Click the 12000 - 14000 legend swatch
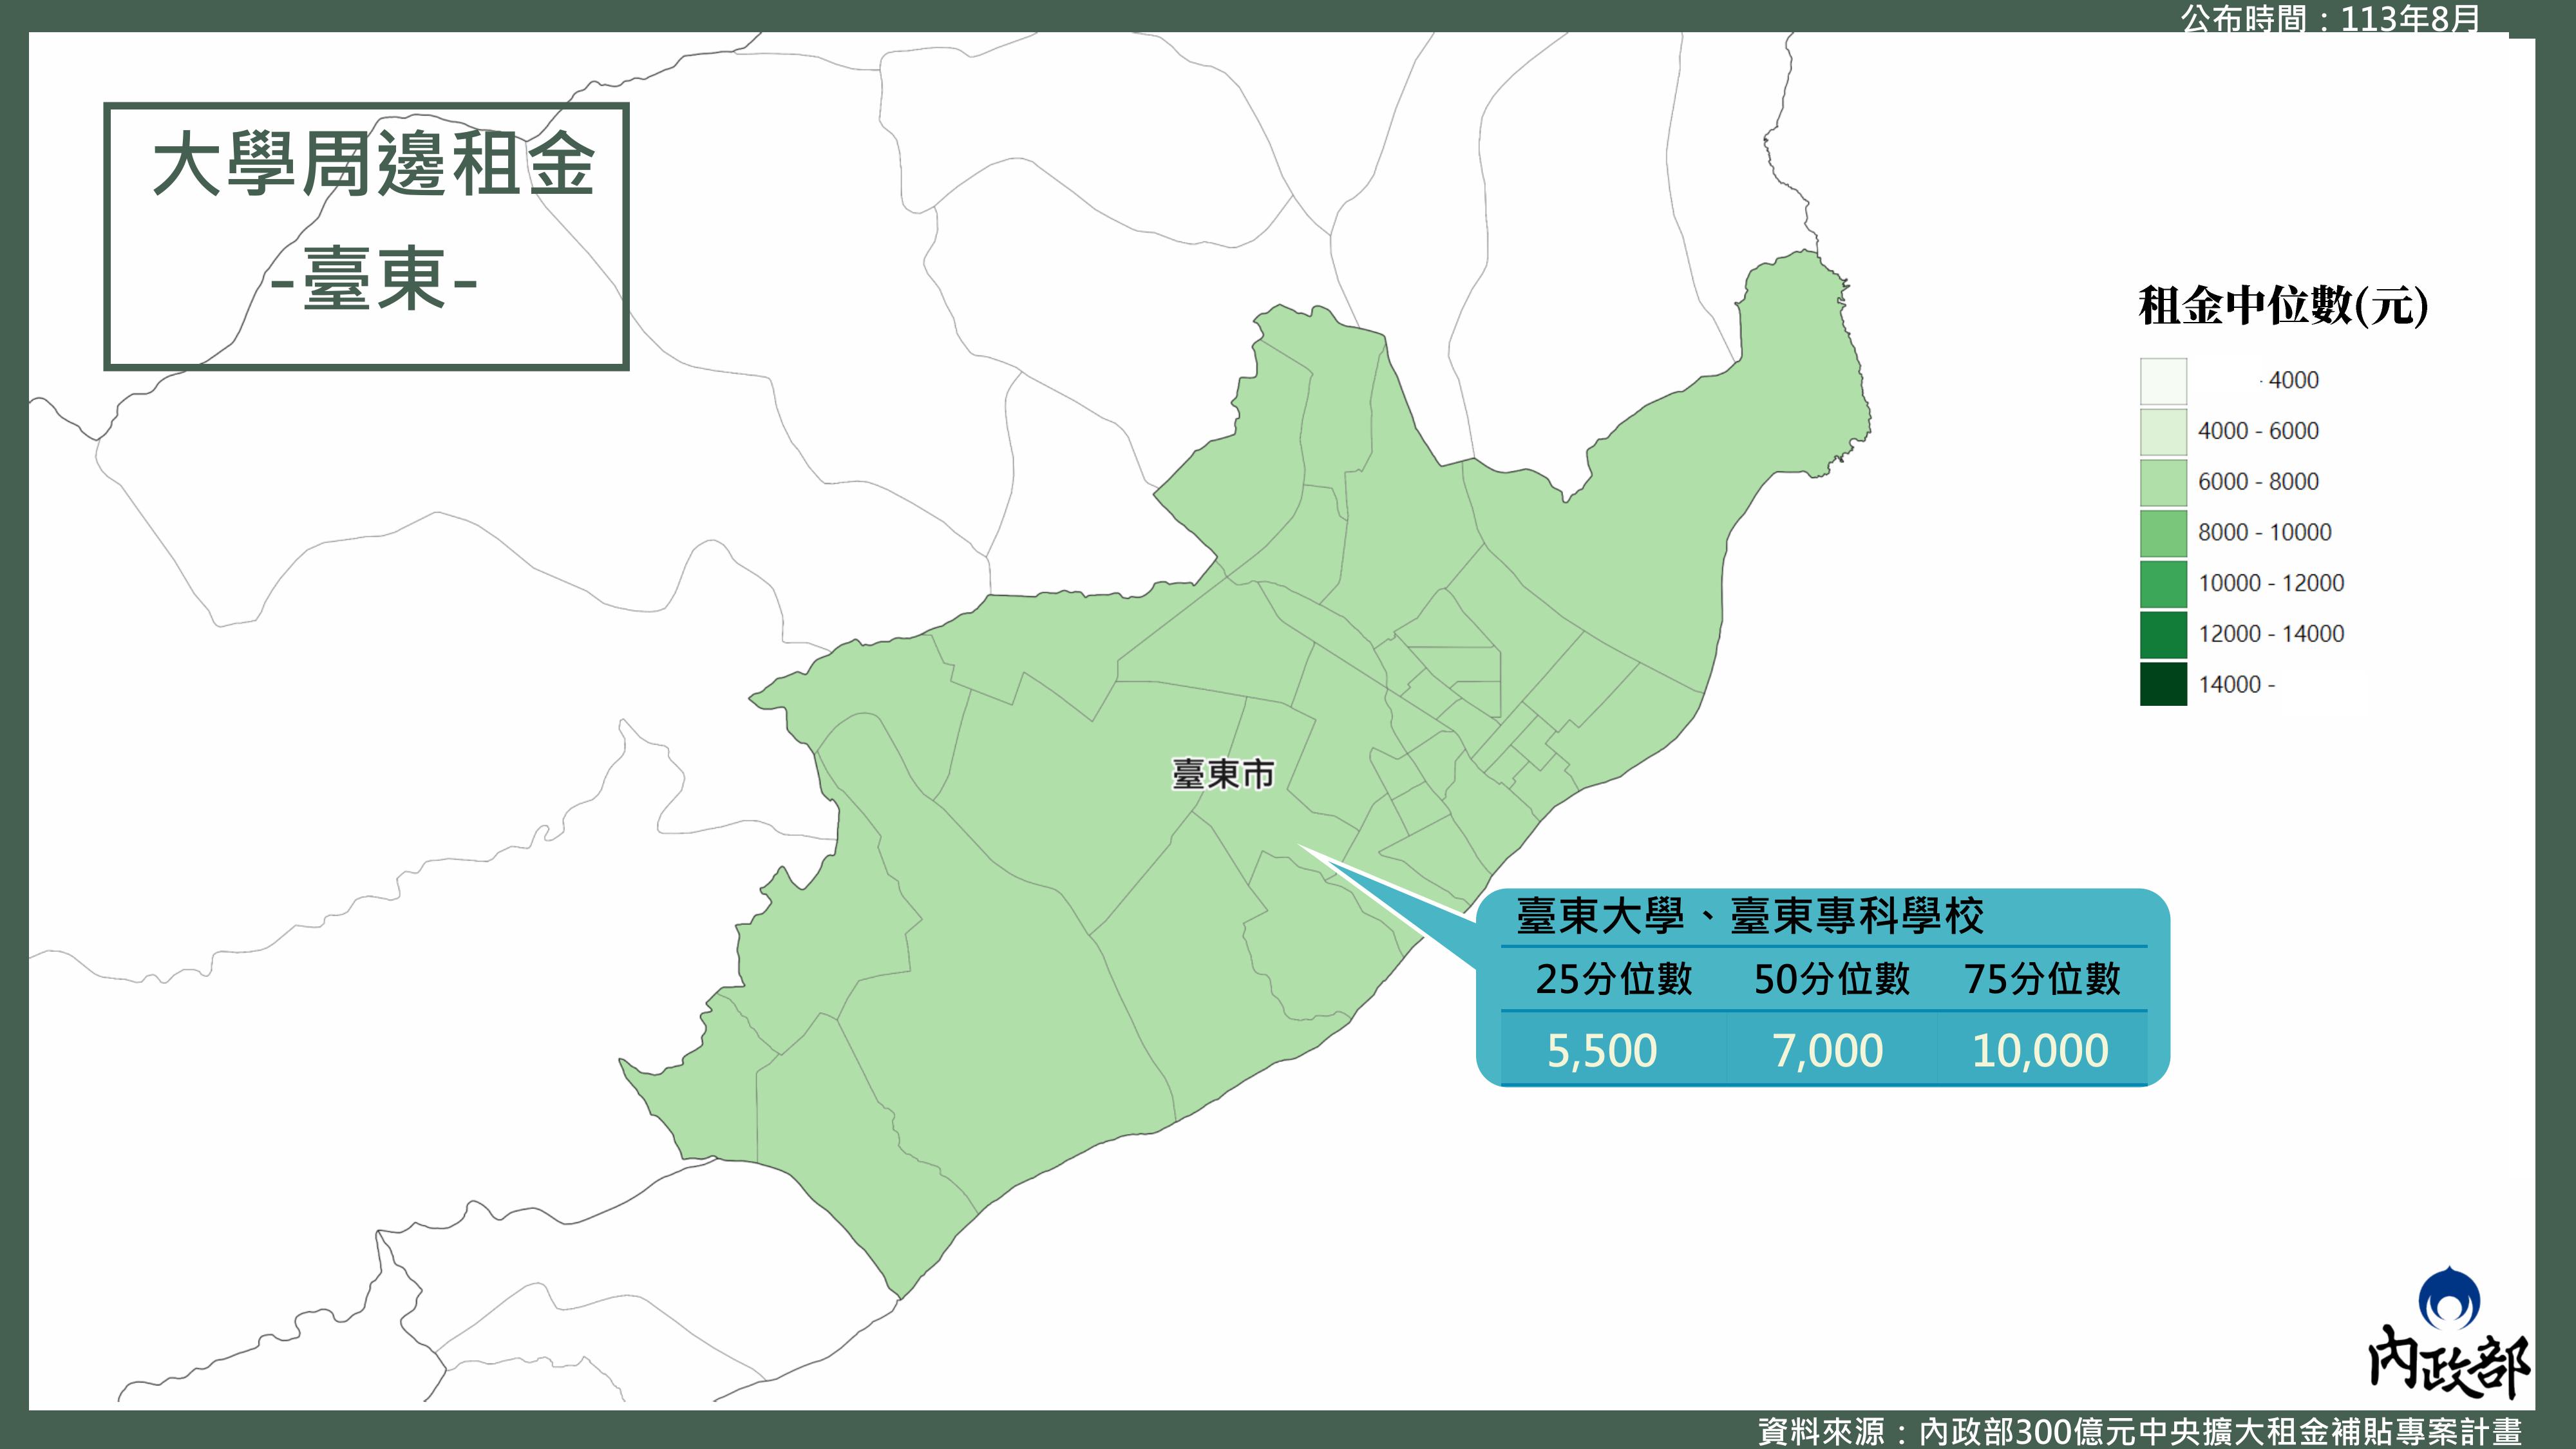 2163,634
